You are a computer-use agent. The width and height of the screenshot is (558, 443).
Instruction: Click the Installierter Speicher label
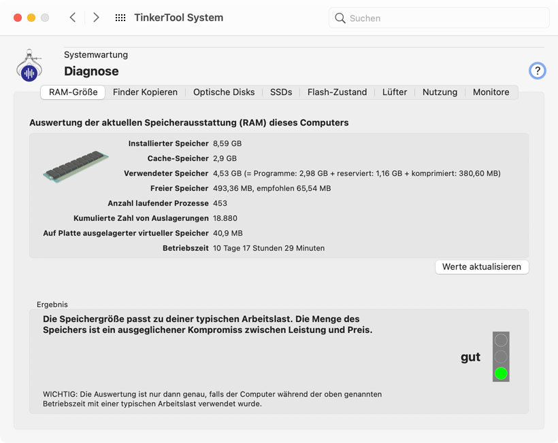pyautogui.click(x=168, y=143)
